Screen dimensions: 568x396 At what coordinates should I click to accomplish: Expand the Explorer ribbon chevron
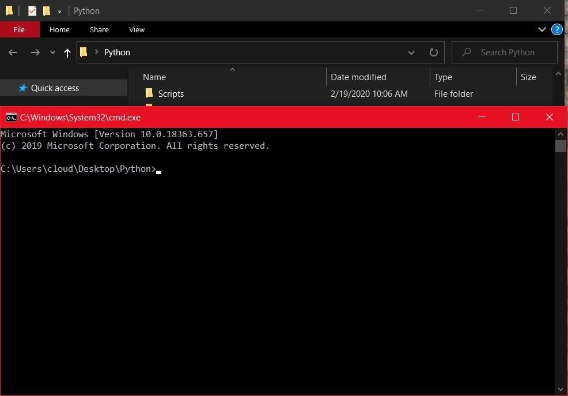(x=542, y=29)
